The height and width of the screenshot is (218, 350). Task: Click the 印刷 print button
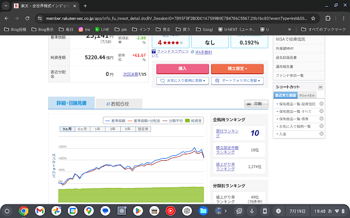tap(256, 104)
